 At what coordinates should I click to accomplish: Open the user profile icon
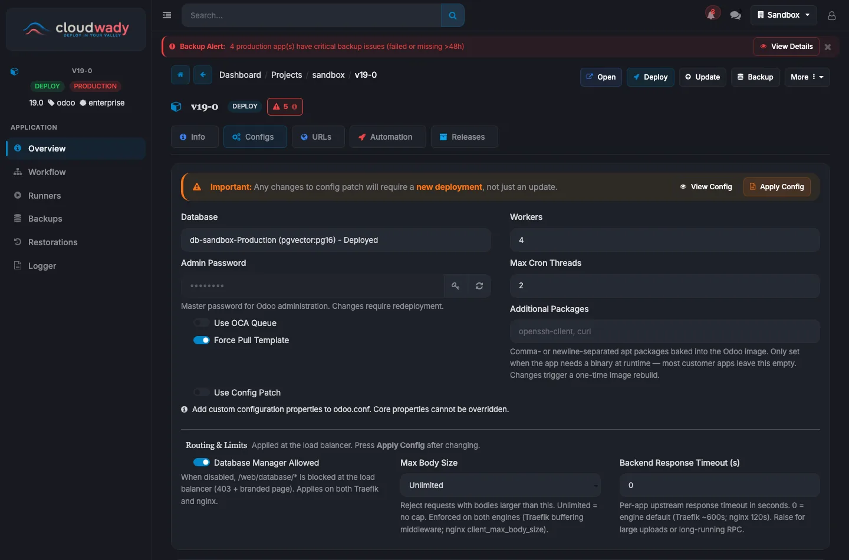pyautogui.click(x=831, y=15)
